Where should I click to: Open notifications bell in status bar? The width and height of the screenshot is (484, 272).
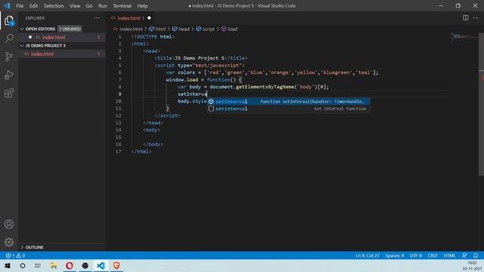(476, 255)
